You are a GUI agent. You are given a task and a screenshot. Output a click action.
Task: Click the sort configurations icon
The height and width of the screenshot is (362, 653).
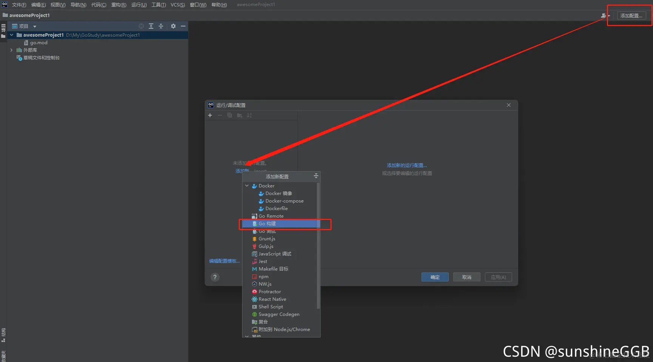[249, 115]
